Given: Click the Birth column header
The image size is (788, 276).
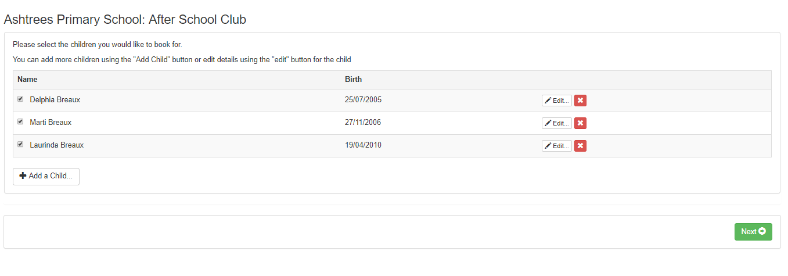Looking at the screenshot, I should (353, 80).
